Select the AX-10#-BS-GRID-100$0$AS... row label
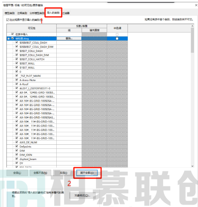198x207 pixels. click(37, 118)
